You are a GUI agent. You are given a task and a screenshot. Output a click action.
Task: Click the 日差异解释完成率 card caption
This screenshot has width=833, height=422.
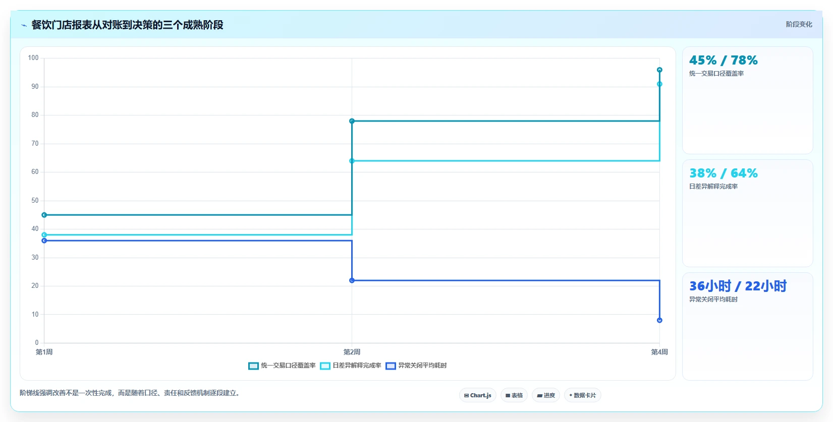(713, 187)
